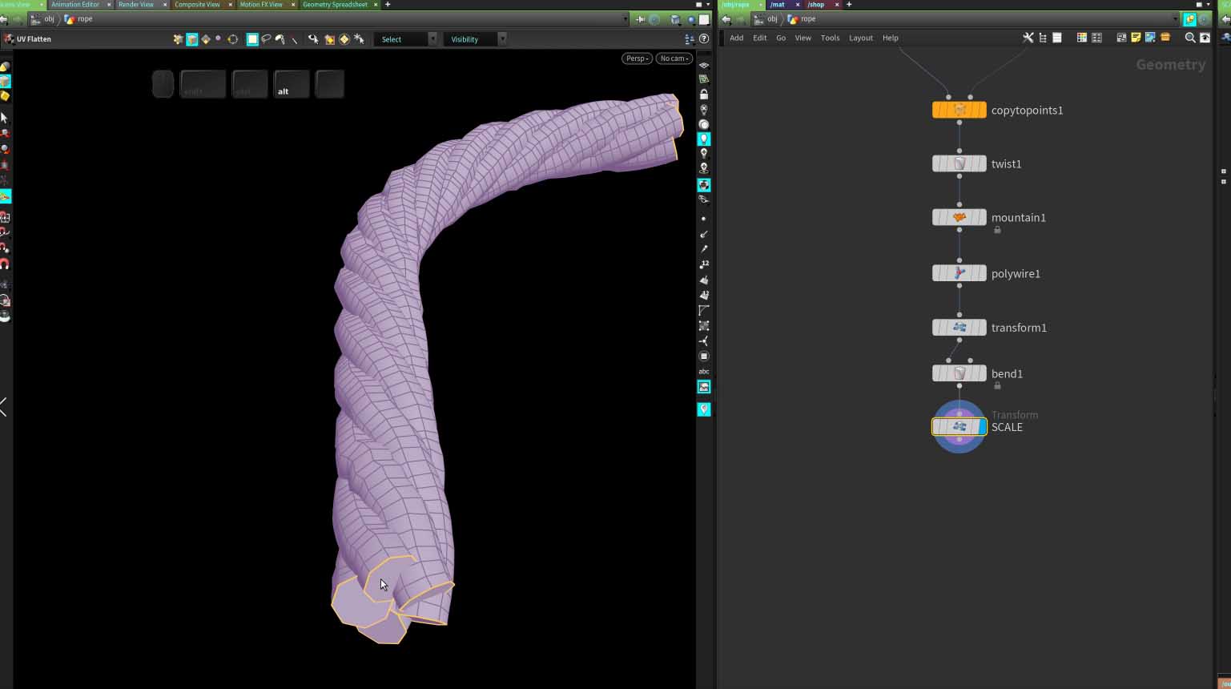This screenshot has height=689, width=1231.
Task: Choose the lasso selection tool
Action: 266,39
